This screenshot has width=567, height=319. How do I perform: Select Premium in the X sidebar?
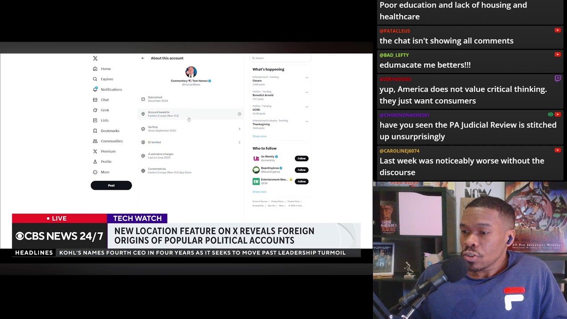pyautogui.click(x=108, y=152)
